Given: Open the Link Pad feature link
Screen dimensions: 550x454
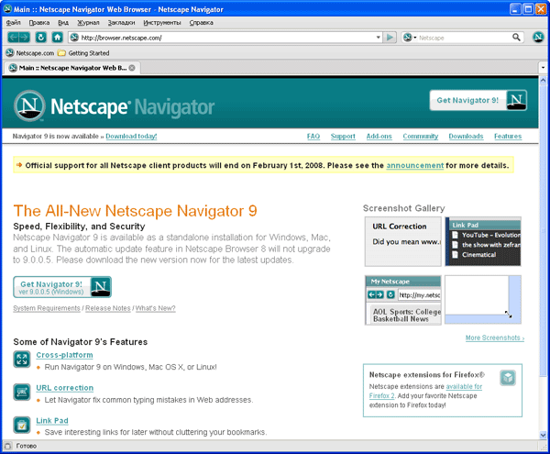Looking at the screenshot, I should 52,421.
